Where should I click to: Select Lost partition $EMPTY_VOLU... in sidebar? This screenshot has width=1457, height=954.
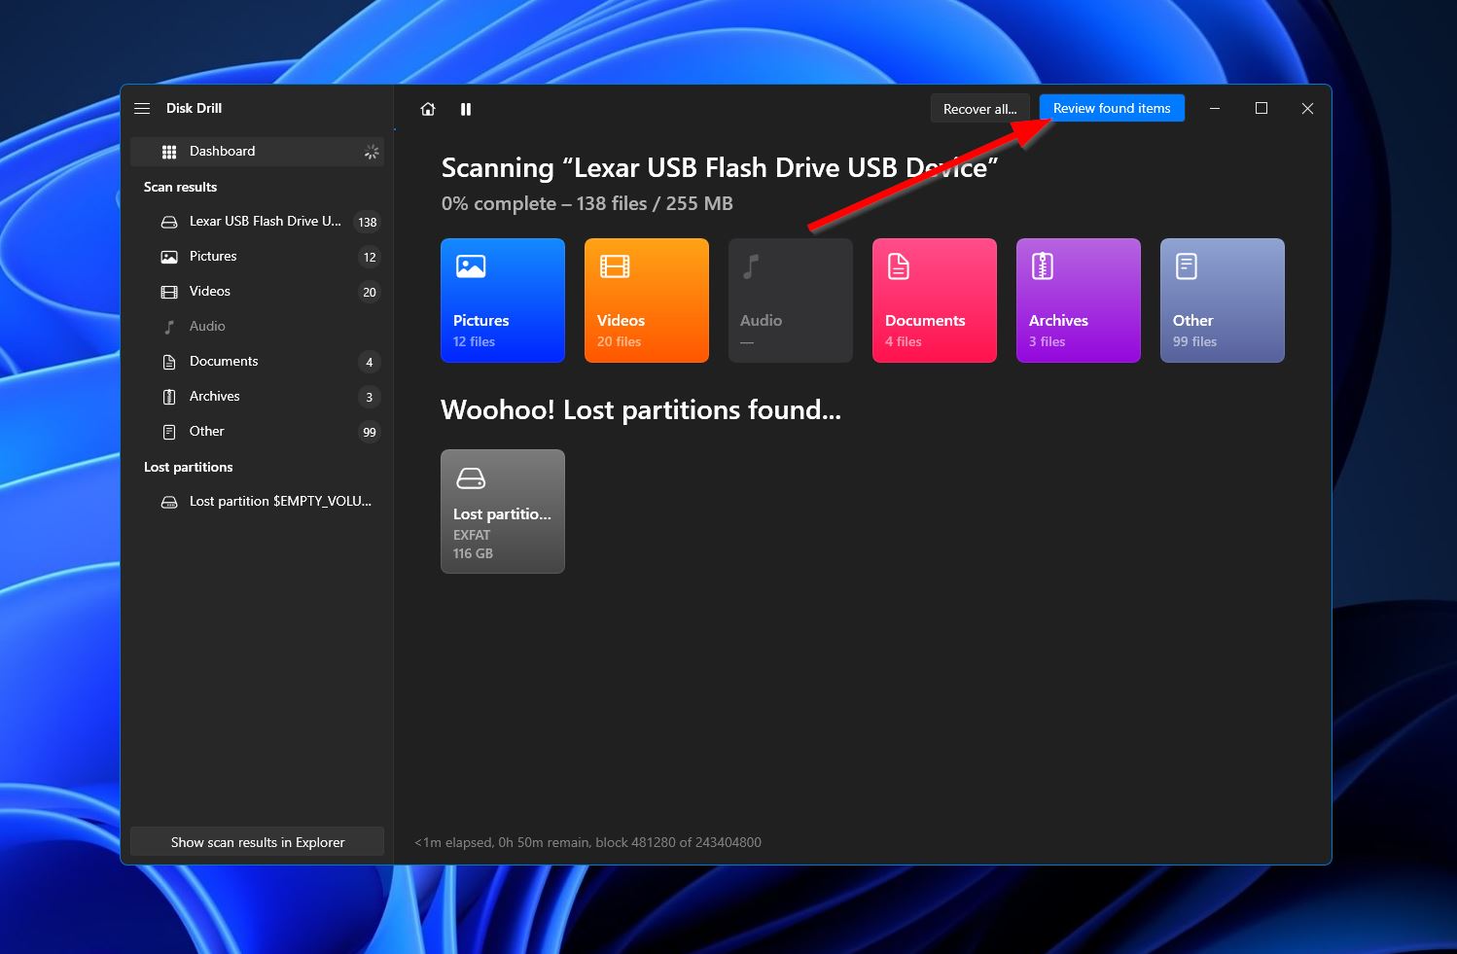[x=257, y=502]
